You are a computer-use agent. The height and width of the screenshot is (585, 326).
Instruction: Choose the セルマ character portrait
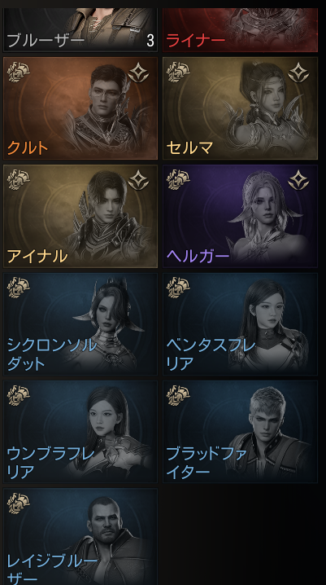(241, 108)
